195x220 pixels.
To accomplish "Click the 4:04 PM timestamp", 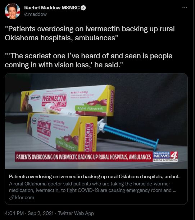I will pos(14,213).
